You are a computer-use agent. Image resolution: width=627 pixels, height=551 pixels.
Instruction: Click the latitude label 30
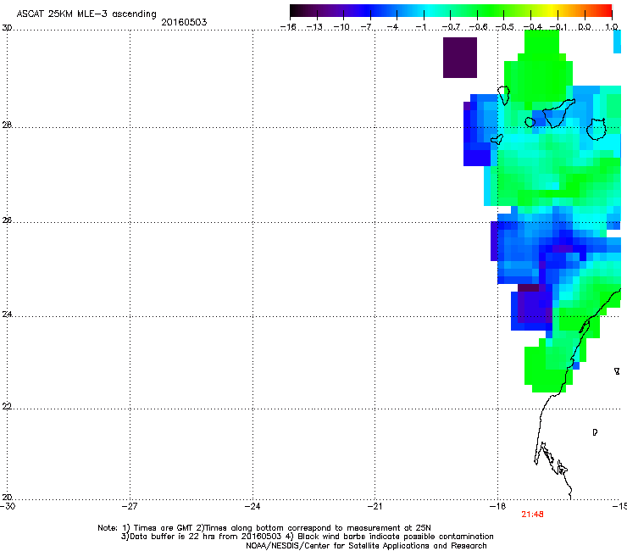(7, 28)
